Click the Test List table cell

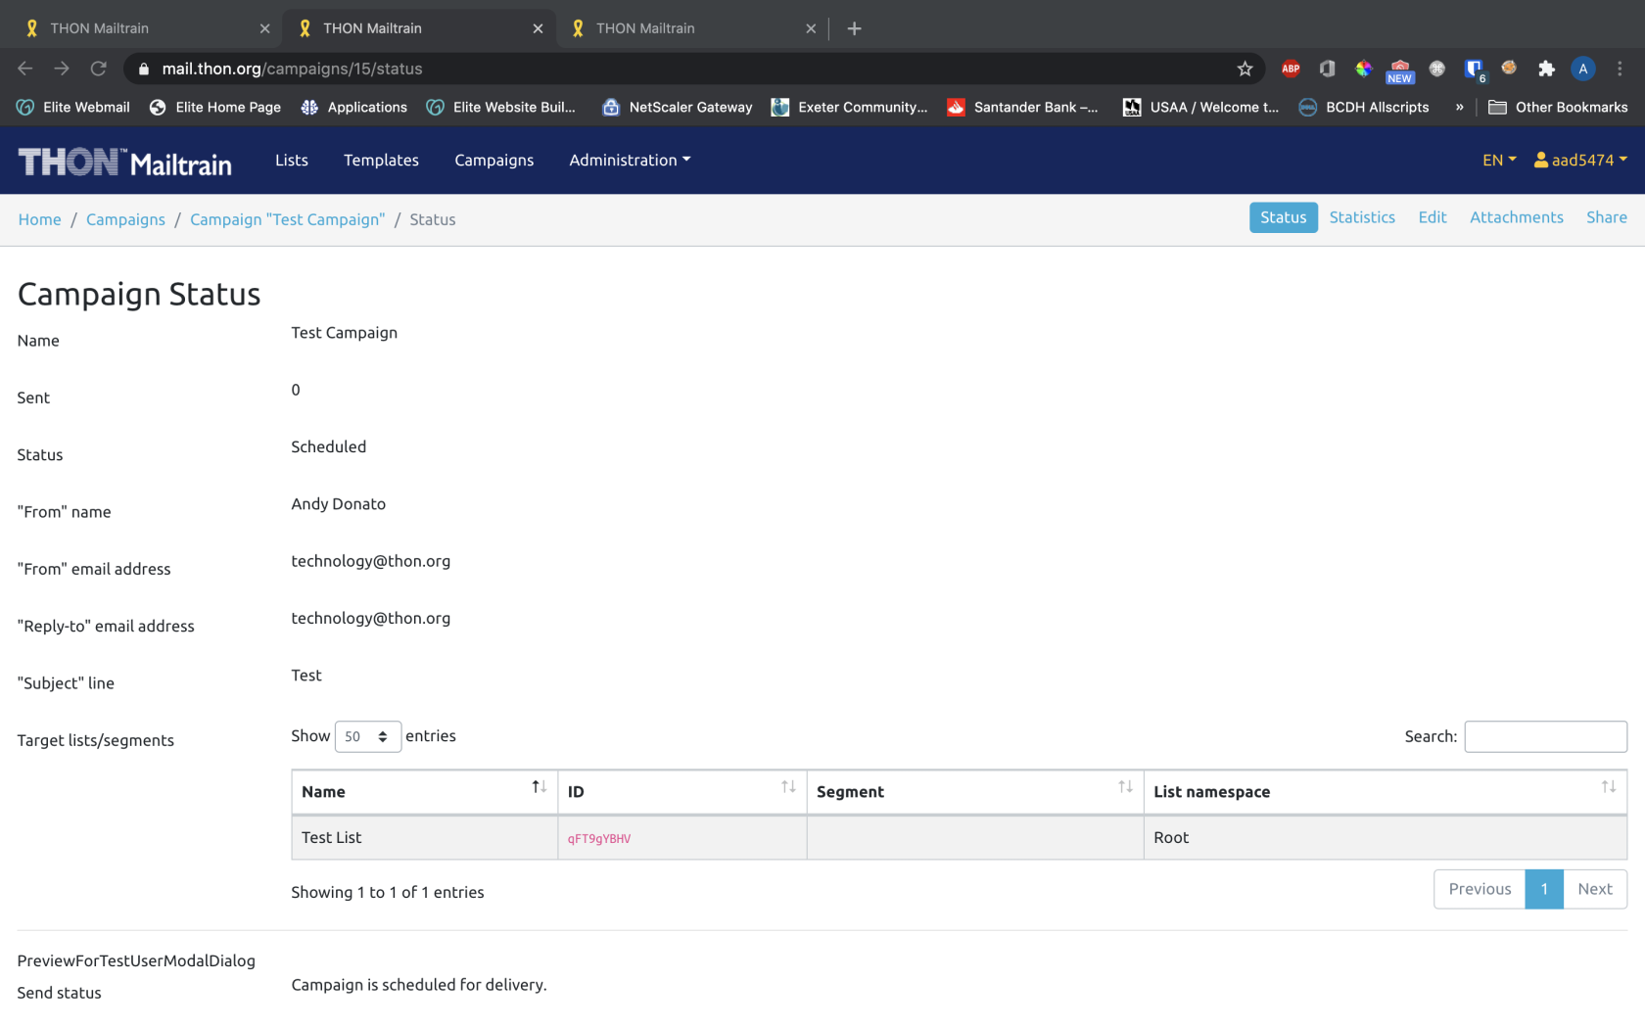click(x=425, y=838)
